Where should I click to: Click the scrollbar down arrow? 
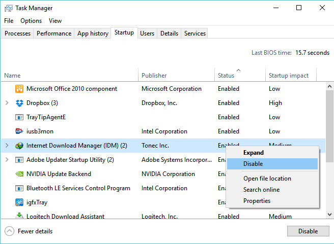pyautogui.click(x=329, y=215)
